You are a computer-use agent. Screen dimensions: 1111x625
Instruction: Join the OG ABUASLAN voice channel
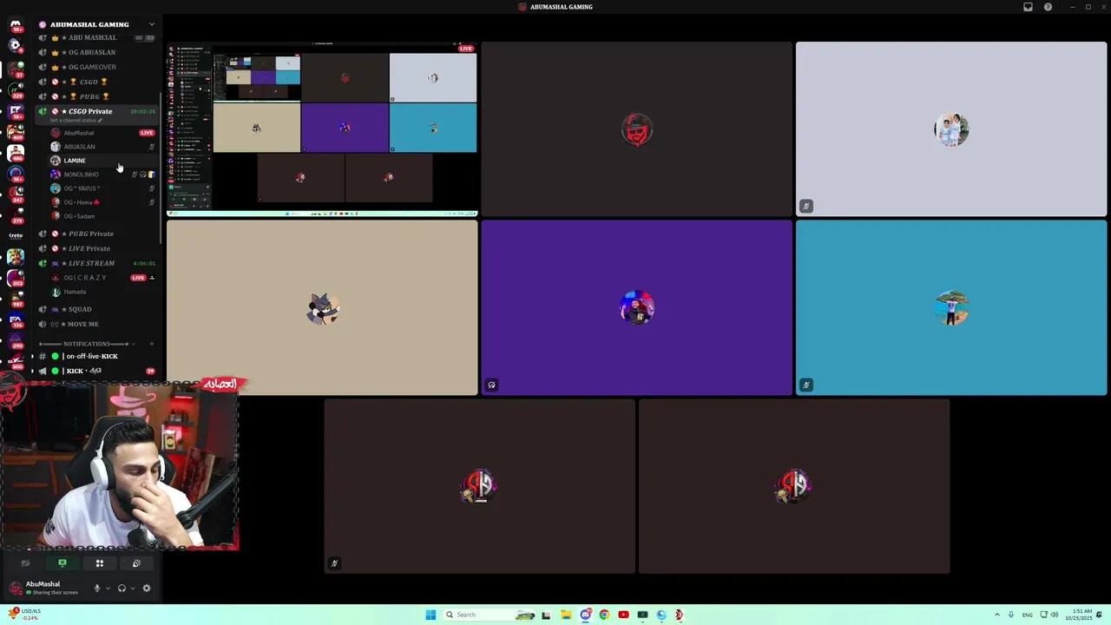(96, 52)
